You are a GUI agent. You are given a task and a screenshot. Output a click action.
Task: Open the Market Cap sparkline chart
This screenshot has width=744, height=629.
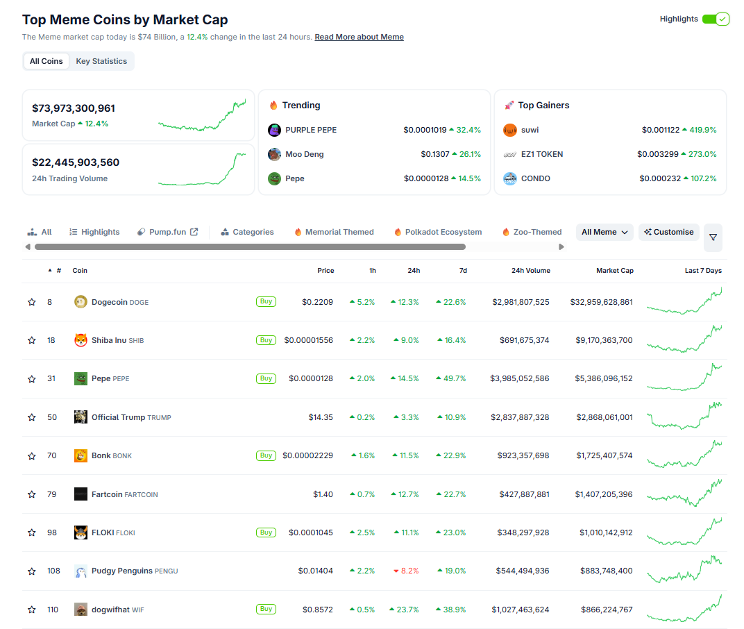pos(202,115)
